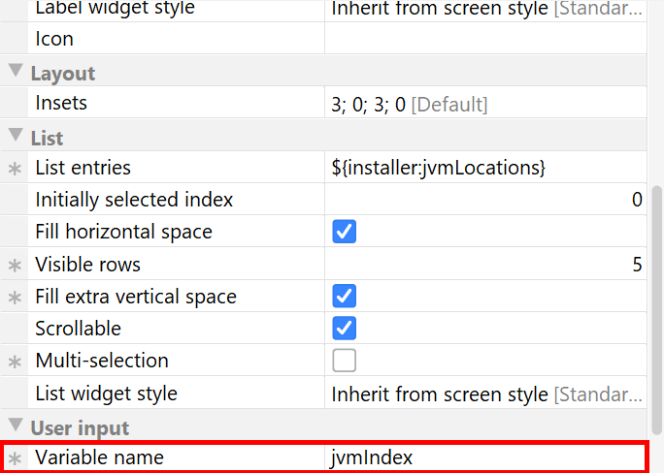Enable the Multi-selection checkbox
Image resolution: width=664 pixels, height=473 pixels.
click(x=344, y=361)
